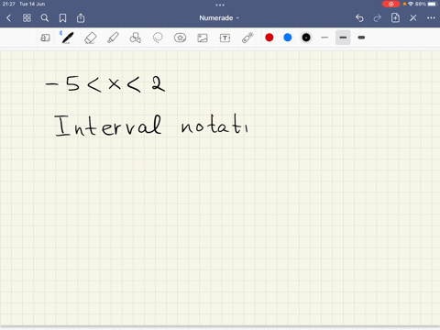The height and width of the screenshot is (330, 440).
Task: Redo the last action
Action: (x=378, y=18)
